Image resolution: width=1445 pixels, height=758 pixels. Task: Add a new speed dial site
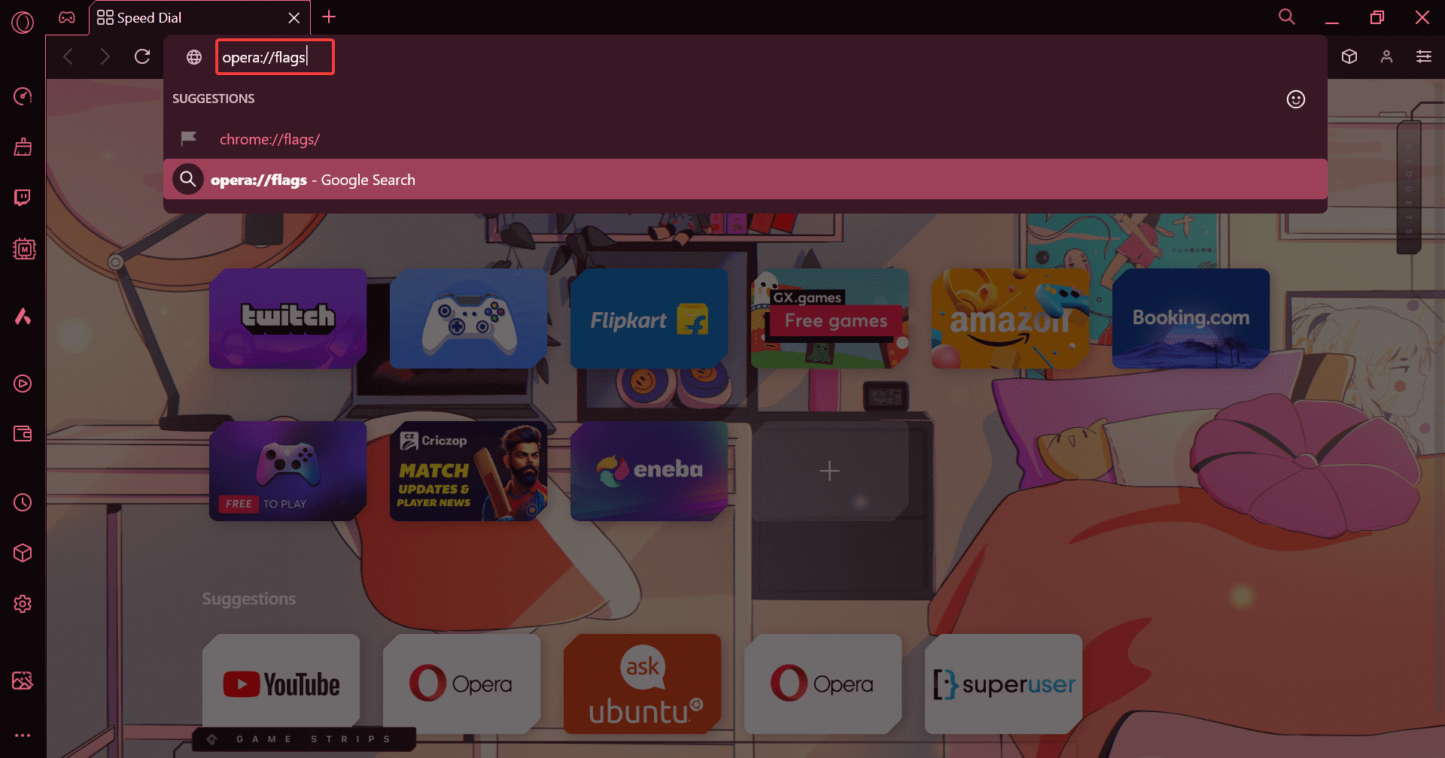click(829, 471)
